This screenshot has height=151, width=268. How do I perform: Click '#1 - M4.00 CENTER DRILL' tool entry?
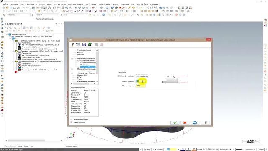click(40, 45)
